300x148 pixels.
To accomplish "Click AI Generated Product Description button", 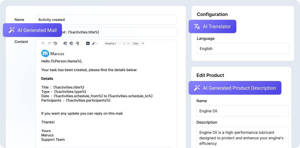I will 235,88.
